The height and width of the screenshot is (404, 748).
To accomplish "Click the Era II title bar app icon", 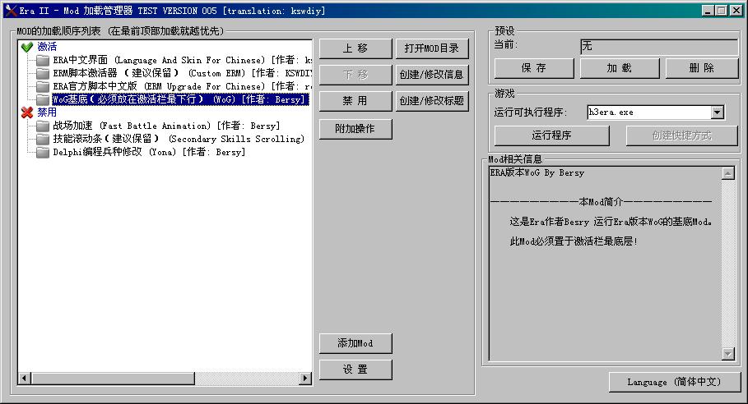I will click(10, 10).
